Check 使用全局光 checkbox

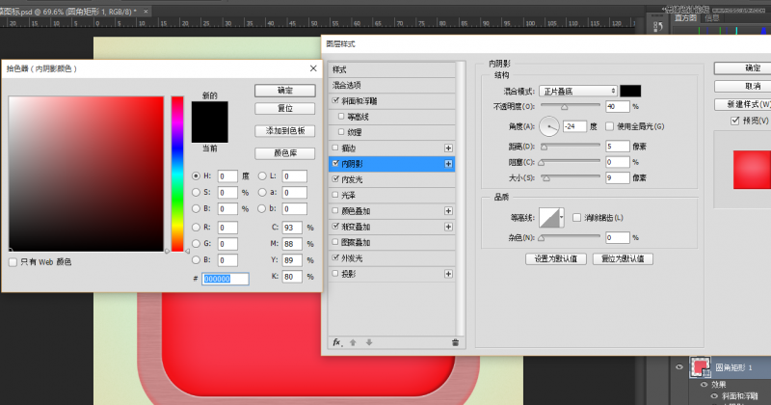pyautogui.click(x=610, y=126)
